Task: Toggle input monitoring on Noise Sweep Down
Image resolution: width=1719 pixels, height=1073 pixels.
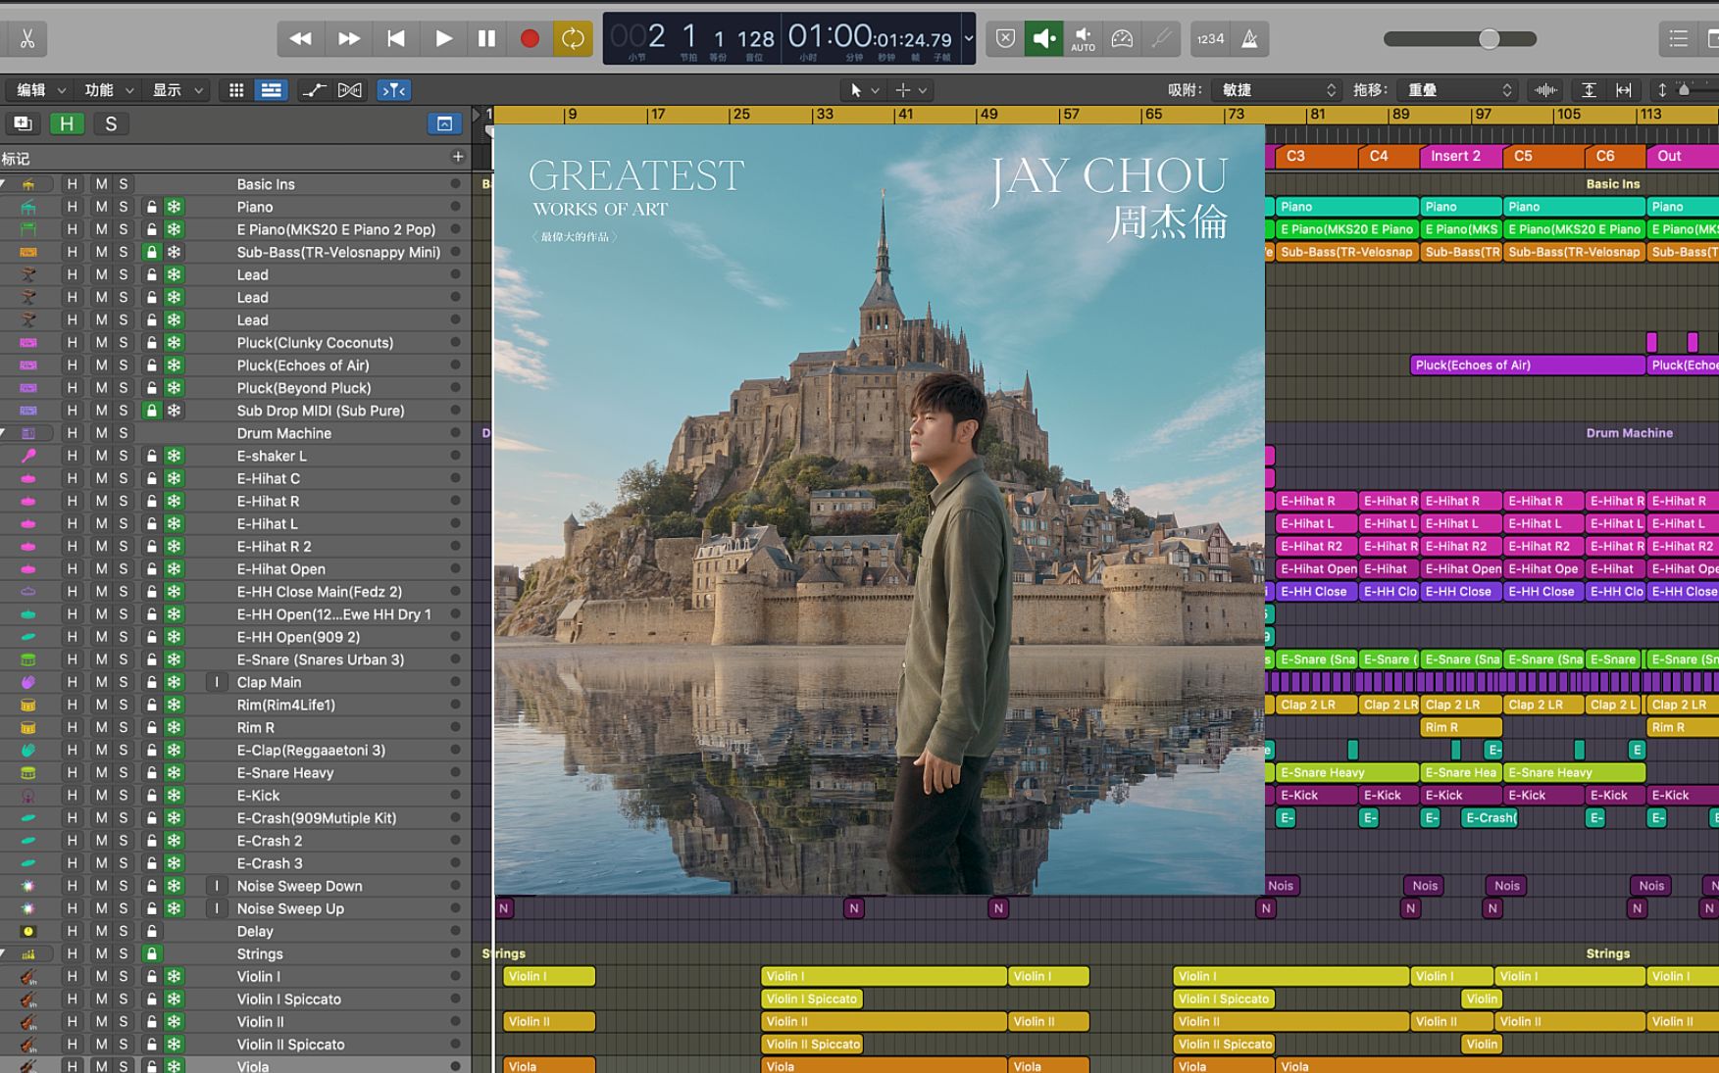Action: tap(217, 886)
